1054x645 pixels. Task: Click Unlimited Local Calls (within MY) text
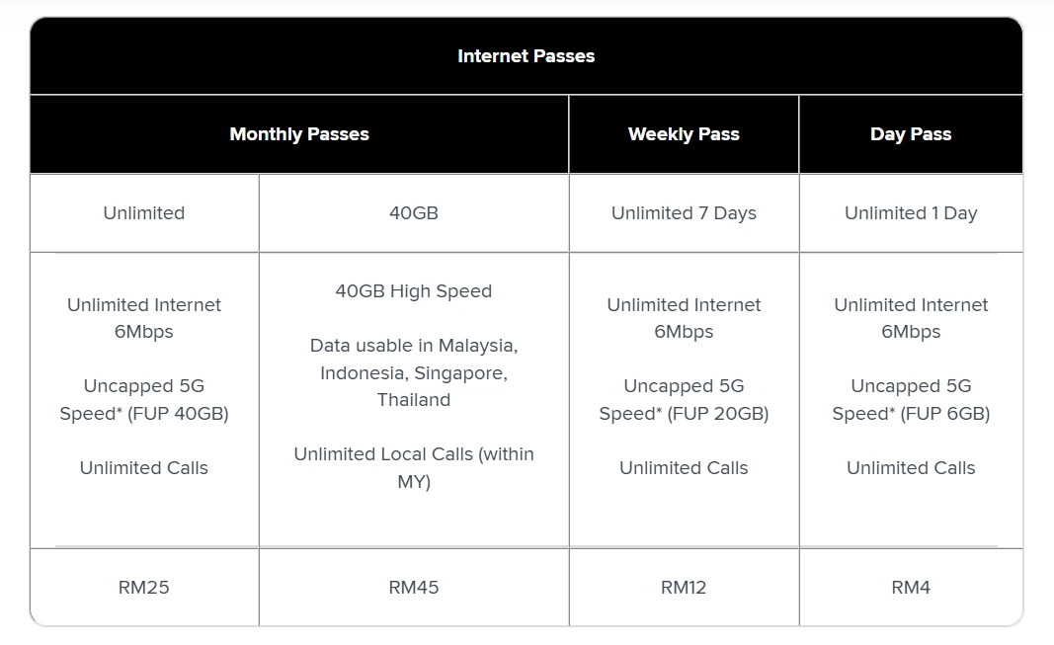[x=414, y=467]
